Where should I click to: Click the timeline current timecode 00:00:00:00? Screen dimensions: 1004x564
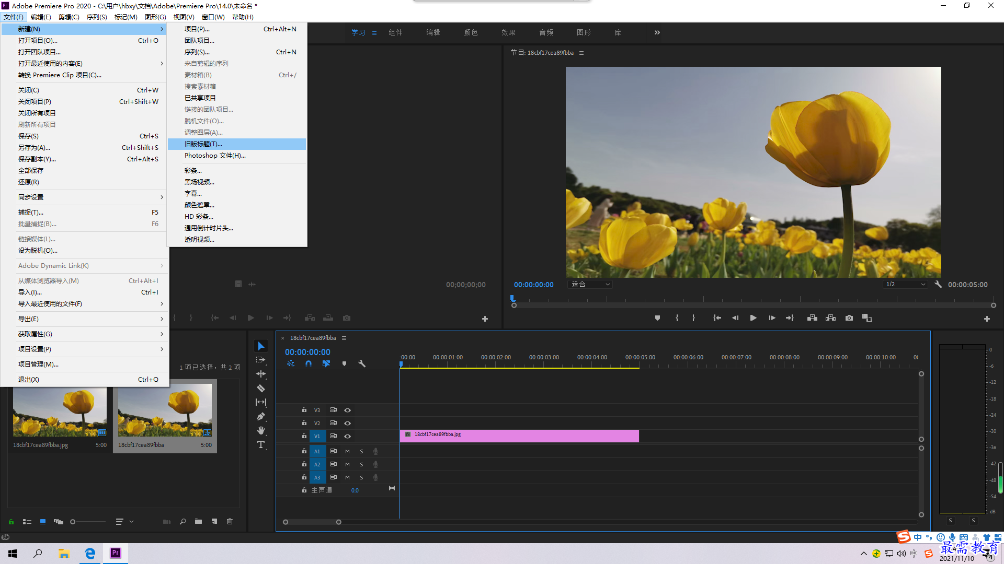pos(307,352)
